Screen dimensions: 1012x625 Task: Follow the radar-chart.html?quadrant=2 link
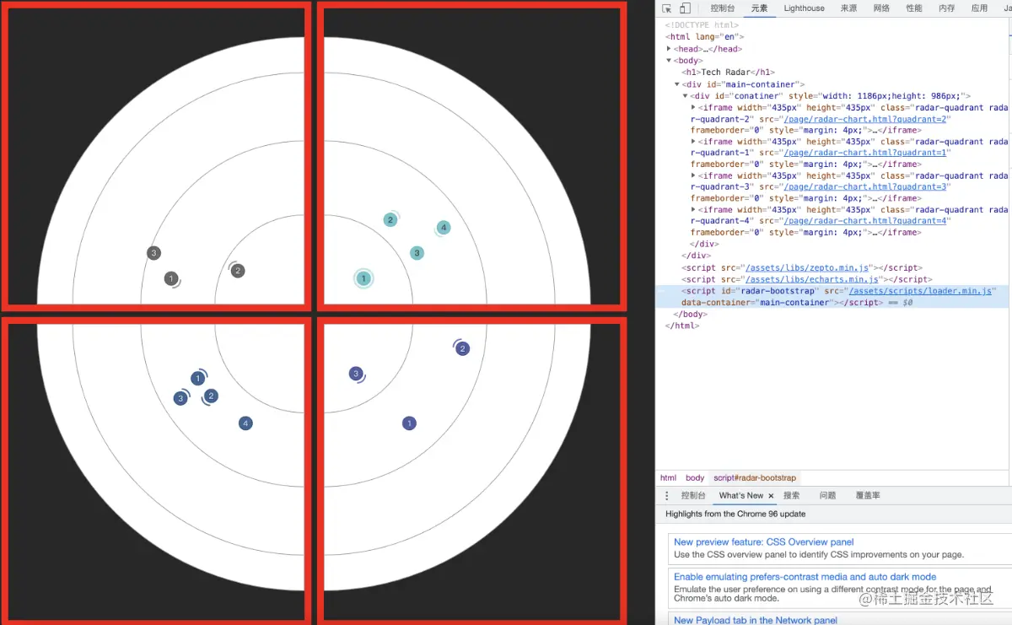click(x=866, y=119)
